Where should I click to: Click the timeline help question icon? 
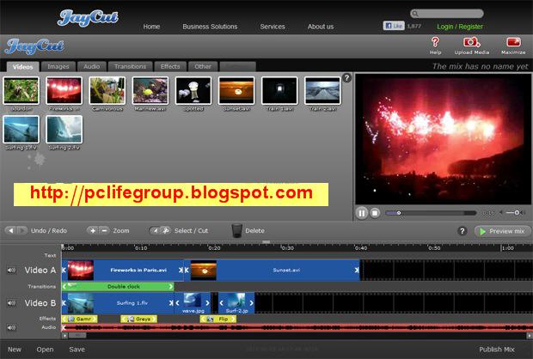462,231
